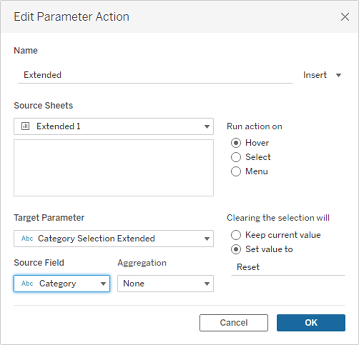
Task: Click the Insert dropdown arrow
Action: (x=338, y=75)
